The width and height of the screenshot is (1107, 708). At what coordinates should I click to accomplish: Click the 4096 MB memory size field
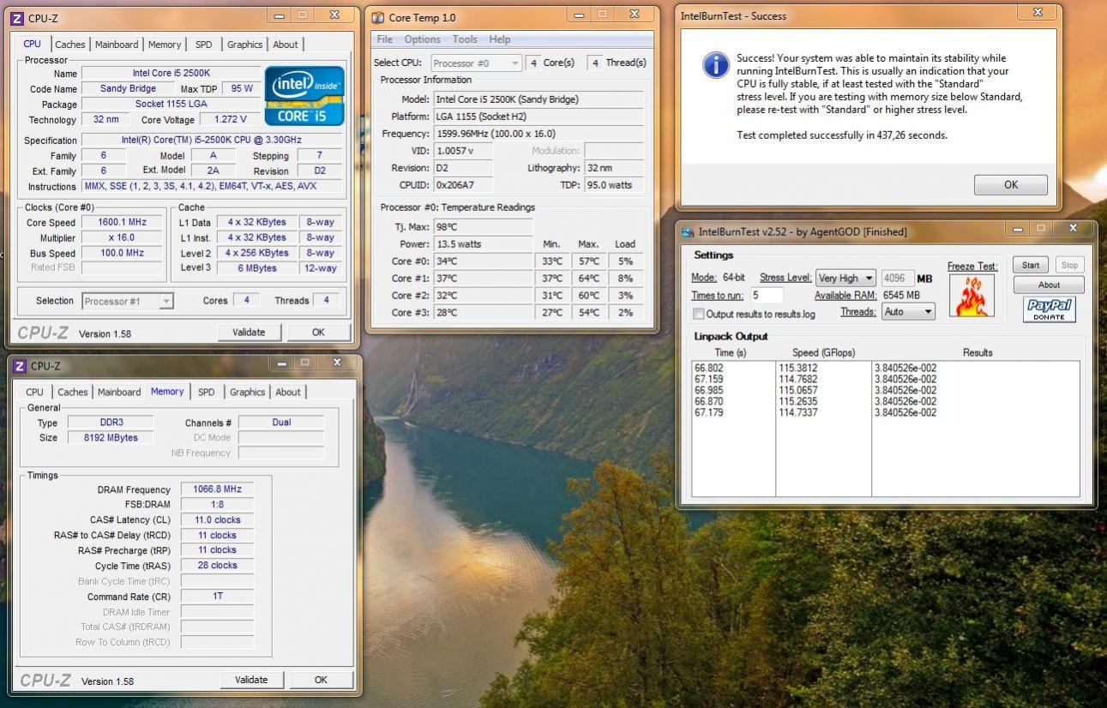pos(897,278)
